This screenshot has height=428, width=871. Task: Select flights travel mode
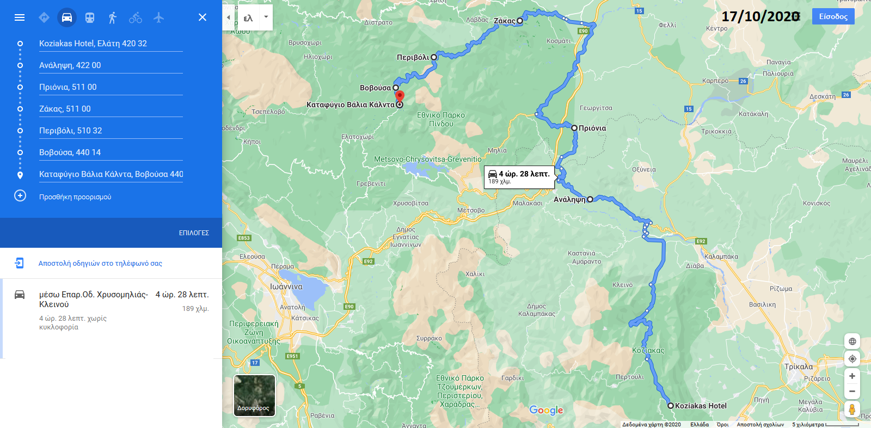(x=158, y=17)
